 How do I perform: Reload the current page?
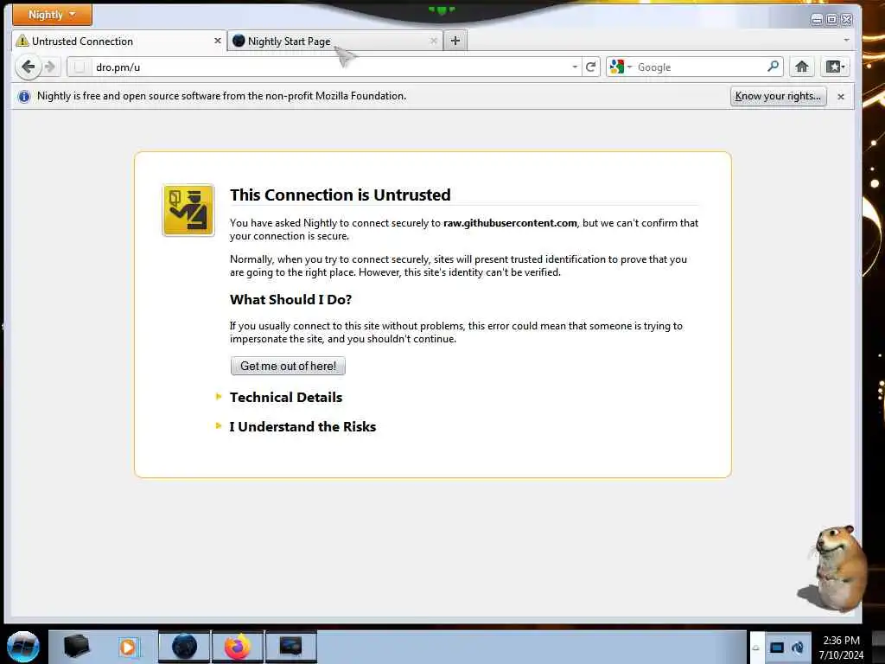pos(591,67)
